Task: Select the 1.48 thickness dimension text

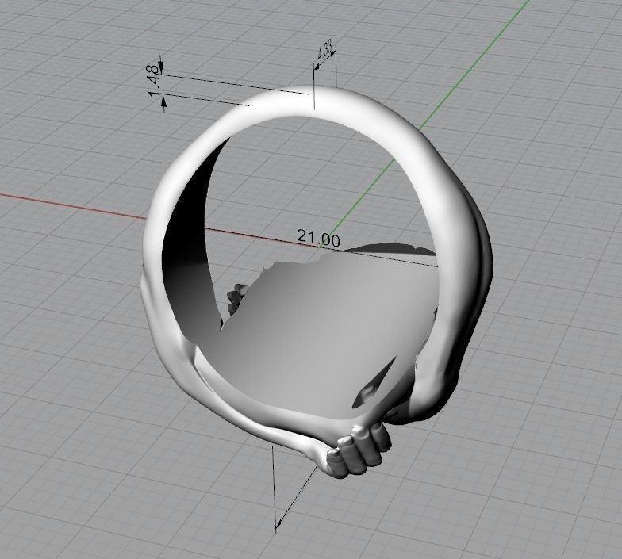Action: coord(155,81)
